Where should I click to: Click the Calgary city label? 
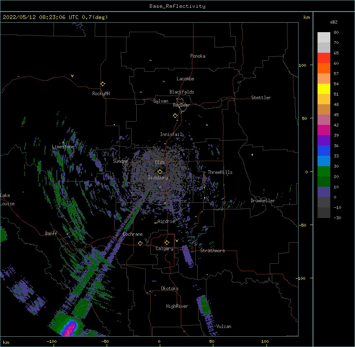tap(164, 249)
